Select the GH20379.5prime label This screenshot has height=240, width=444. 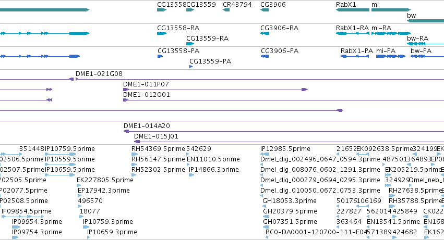pos(290,211)
